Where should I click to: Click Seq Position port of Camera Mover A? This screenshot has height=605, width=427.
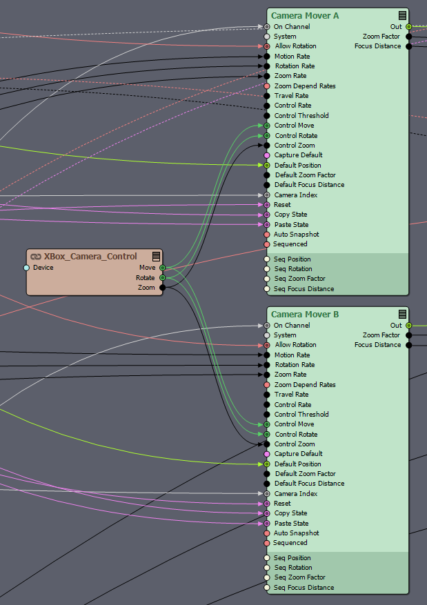[x=266, y=259]
